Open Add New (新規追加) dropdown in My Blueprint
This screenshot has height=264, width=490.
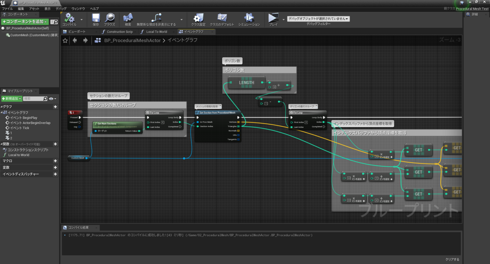11,99
